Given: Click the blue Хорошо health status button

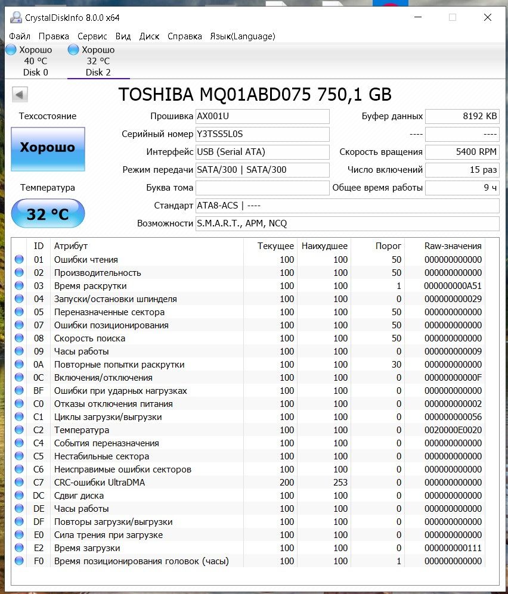Looking at the screenshot, I should click(x=48, y=149).
